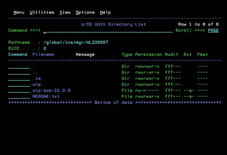Click the Command ===> input line
This screenshot has width=227, height=155.
coord(108,30)
